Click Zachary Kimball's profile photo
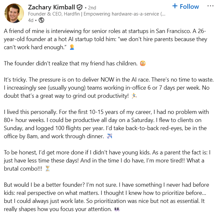This screenshot has height=212, width=216. coord(14,13)
